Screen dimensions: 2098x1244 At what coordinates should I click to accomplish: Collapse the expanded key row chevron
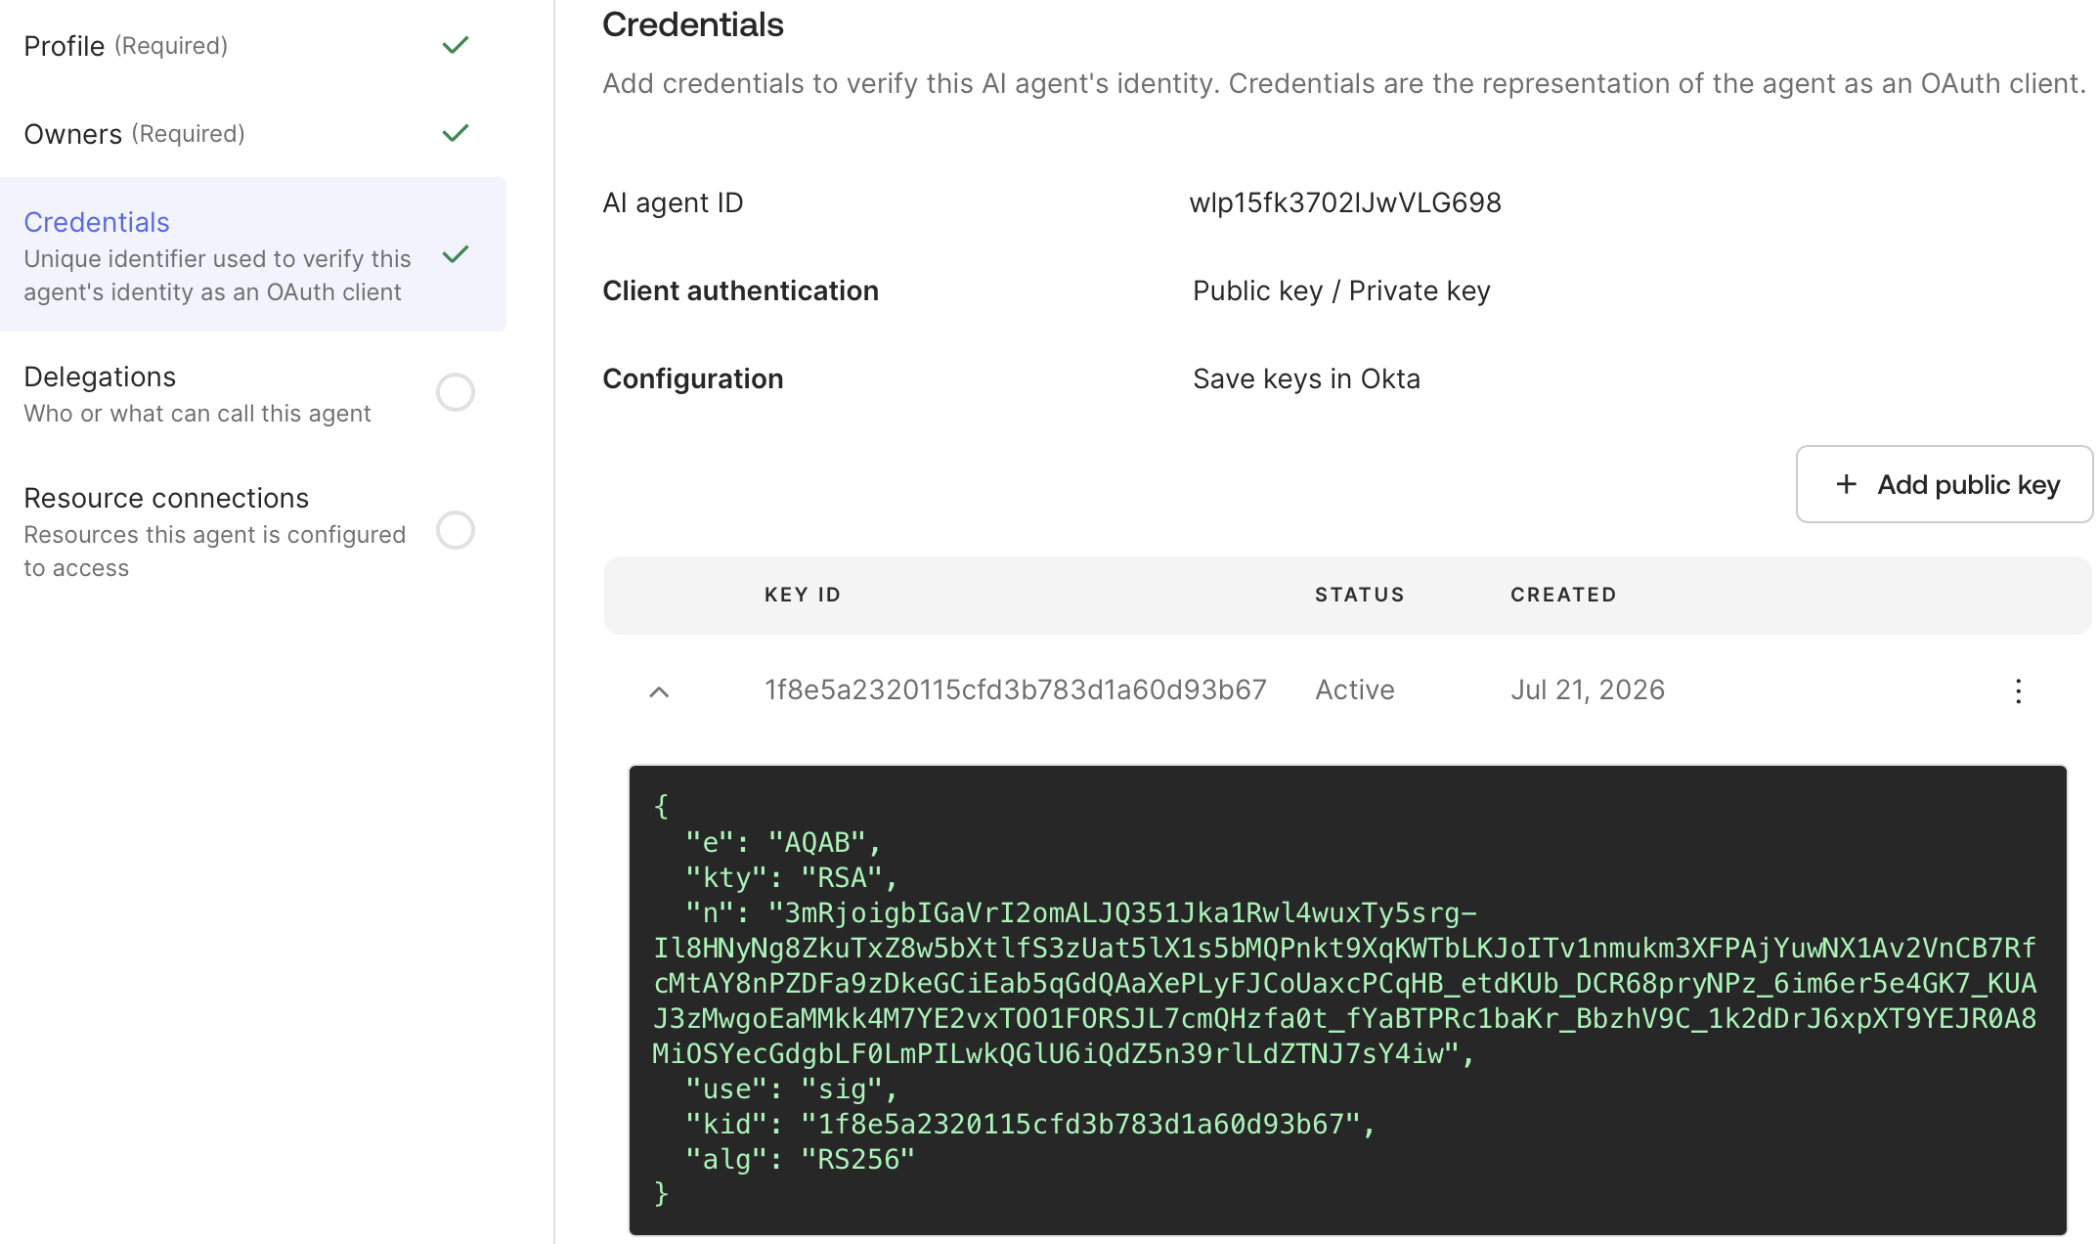click(659, 691)
